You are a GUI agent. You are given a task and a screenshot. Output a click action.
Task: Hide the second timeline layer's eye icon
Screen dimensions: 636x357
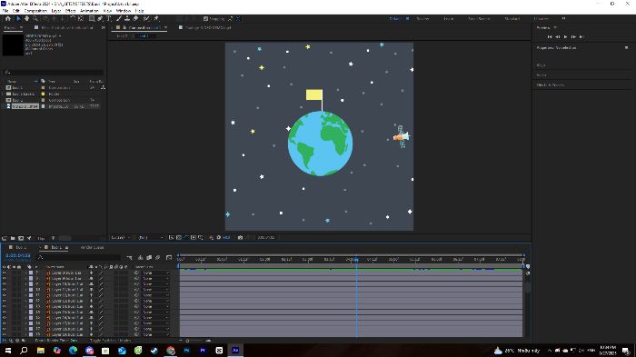pyautogui.click(x=4, y=279)
